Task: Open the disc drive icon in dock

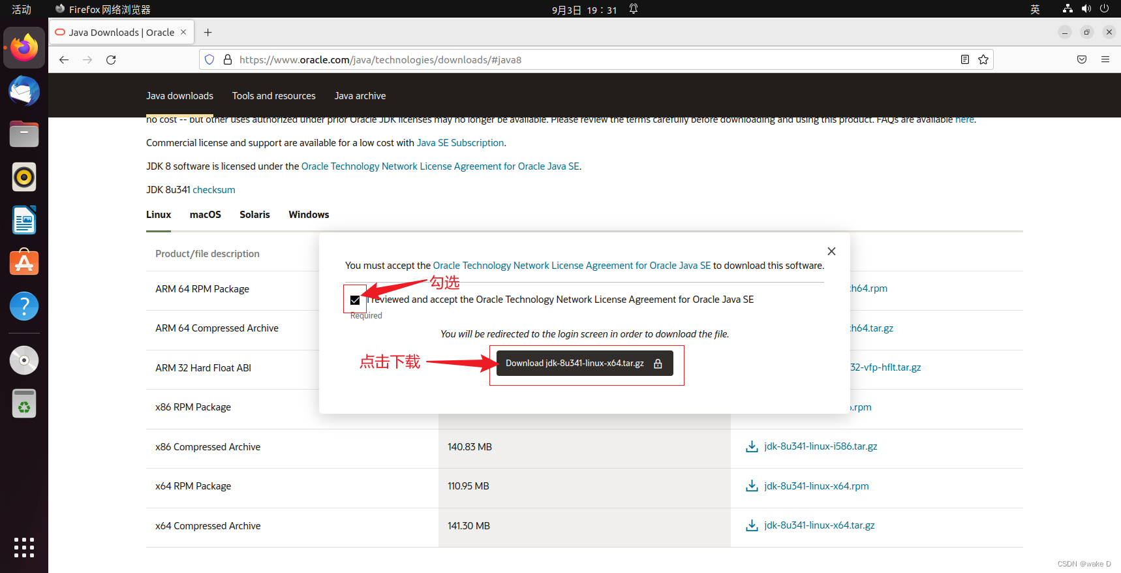Action: [24, 360]
